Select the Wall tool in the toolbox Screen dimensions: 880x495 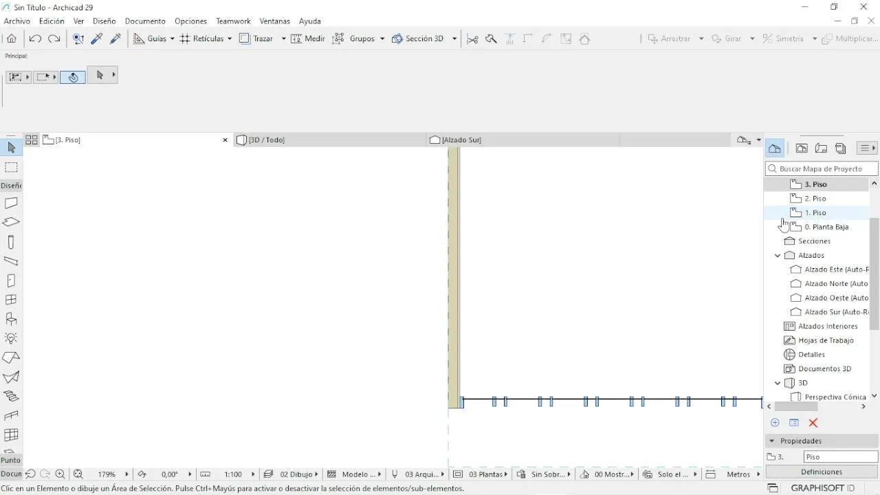coord(11,203)
